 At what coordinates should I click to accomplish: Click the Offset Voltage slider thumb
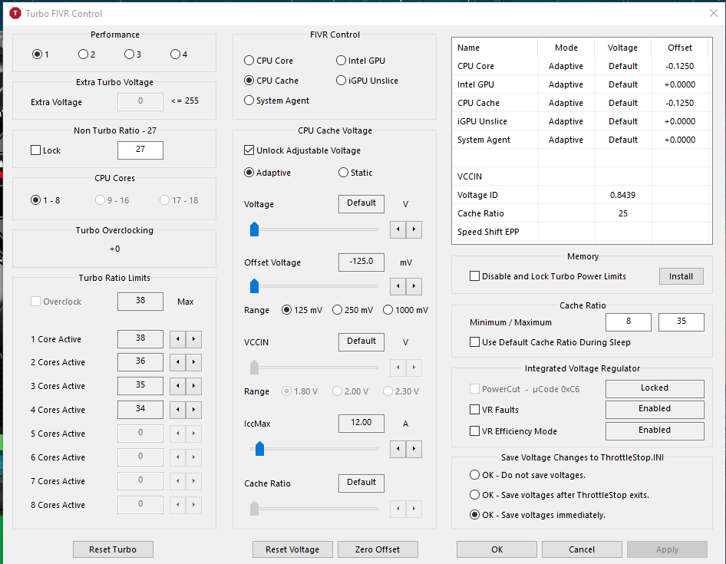pos(254,285)
